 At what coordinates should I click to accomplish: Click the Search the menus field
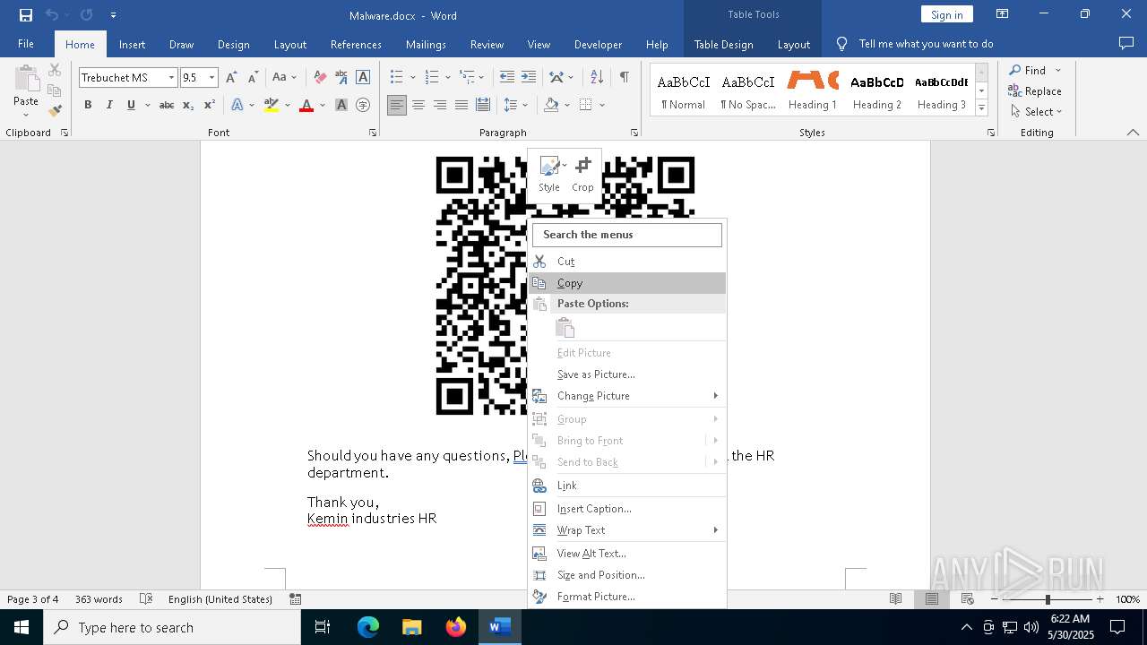click(627, 235)
